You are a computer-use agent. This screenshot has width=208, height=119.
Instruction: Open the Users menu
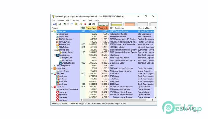click(90, 21)
